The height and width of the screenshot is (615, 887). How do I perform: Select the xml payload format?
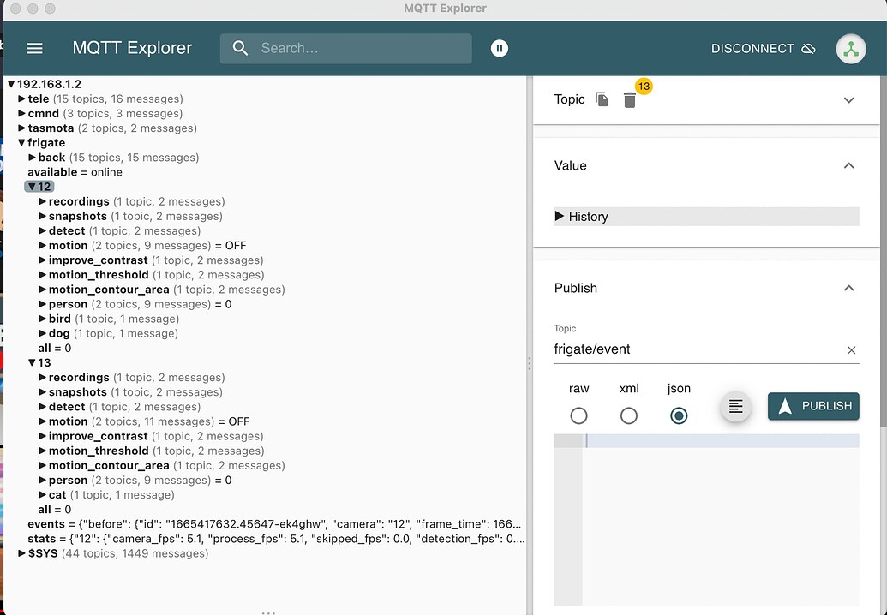(628, 415)
